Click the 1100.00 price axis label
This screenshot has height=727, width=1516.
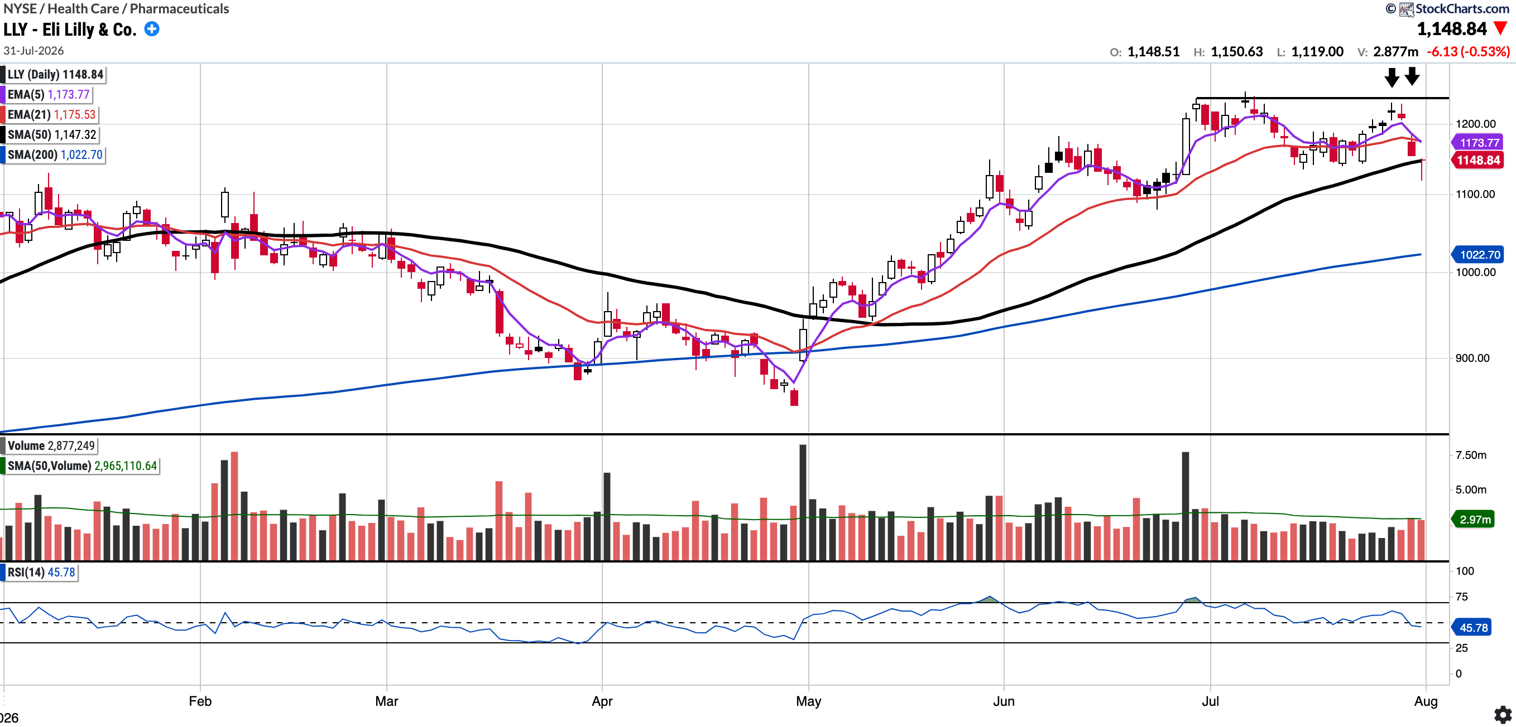pyautogui.click(x=1475, y=194)
